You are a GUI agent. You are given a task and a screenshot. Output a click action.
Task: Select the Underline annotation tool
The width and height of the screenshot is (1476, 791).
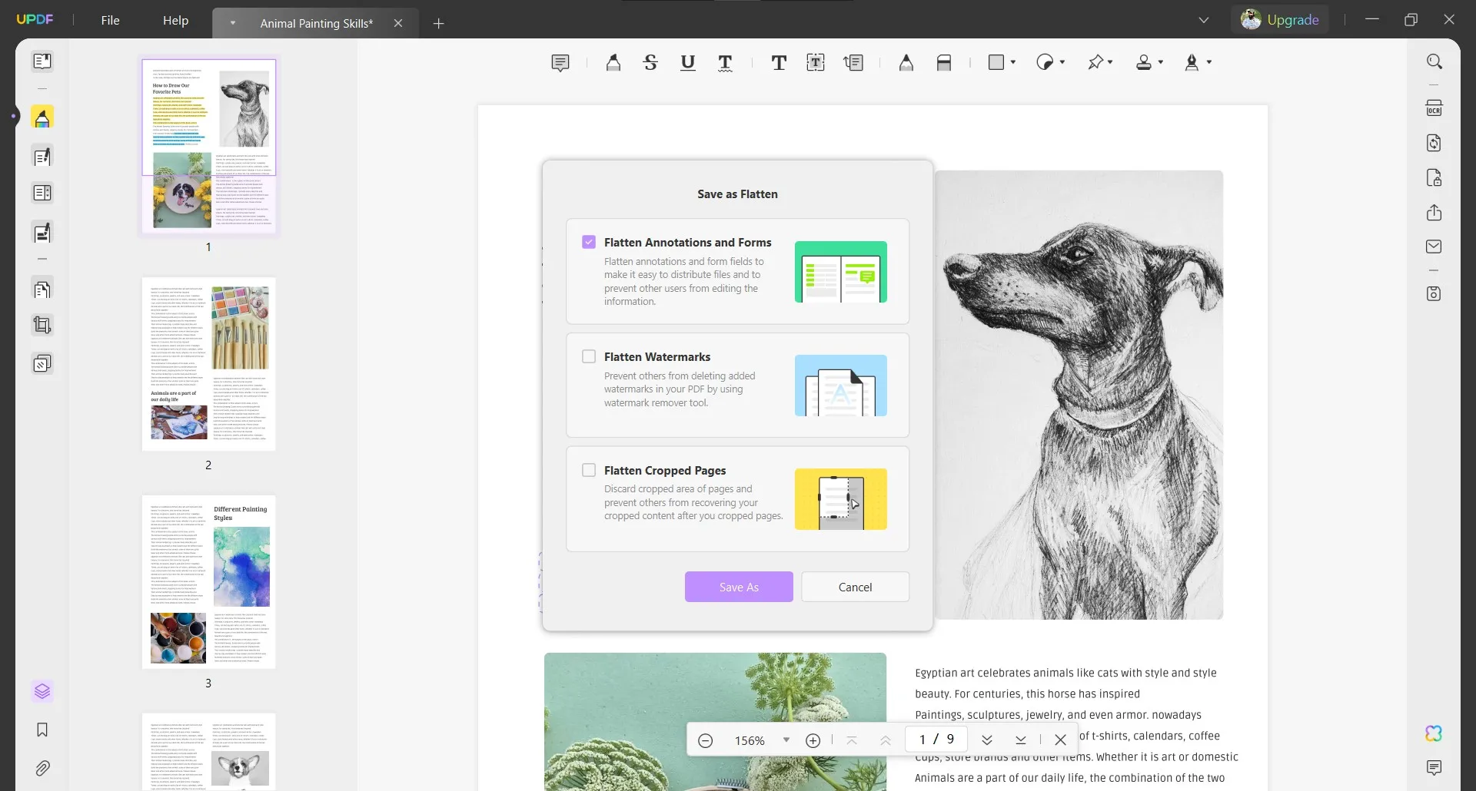pyautogui.click(x=688, y=62)
